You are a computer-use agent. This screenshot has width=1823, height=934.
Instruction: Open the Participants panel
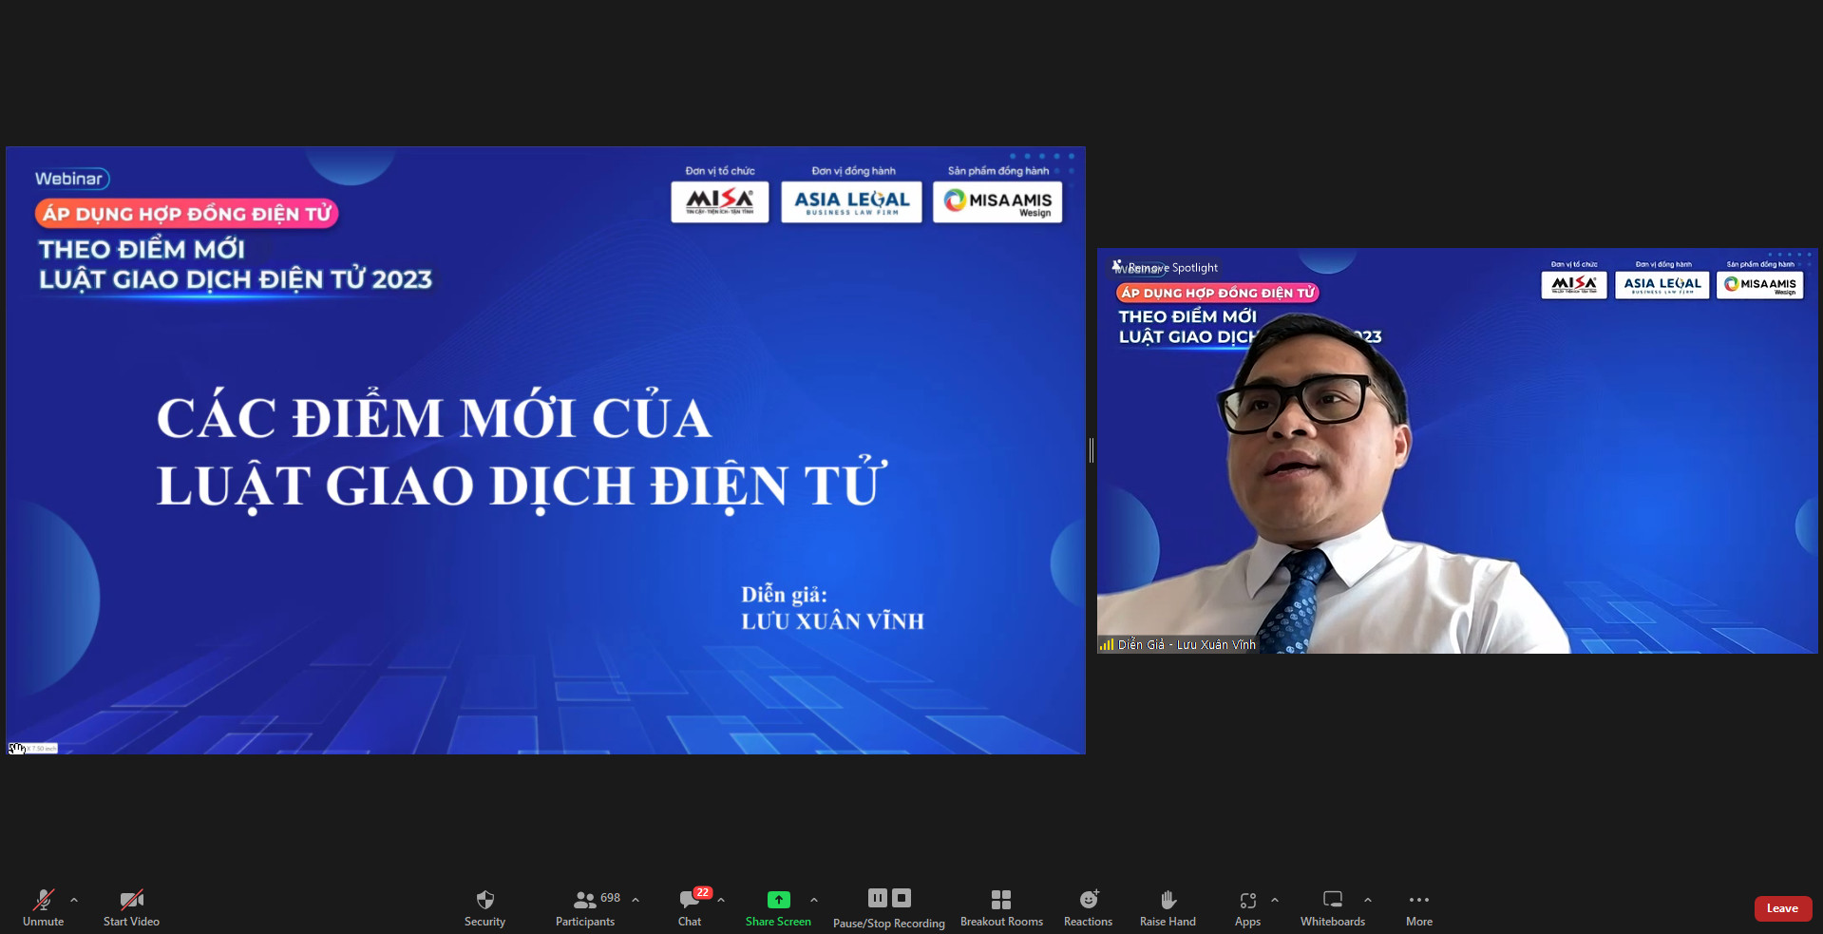click(x=585, y=906)
